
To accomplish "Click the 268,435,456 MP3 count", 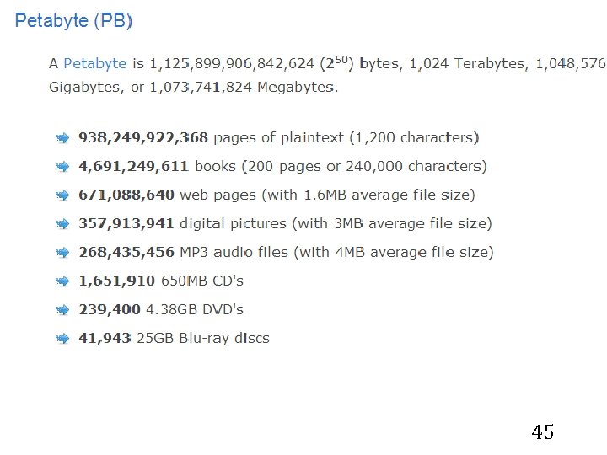I will tap(126, 252).
